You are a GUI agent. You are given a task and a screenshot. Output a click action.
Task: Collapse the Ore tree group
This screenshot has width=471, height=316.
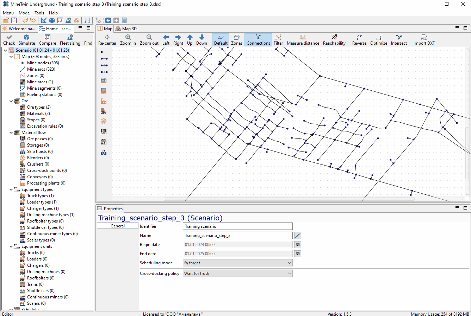point(11,101)
